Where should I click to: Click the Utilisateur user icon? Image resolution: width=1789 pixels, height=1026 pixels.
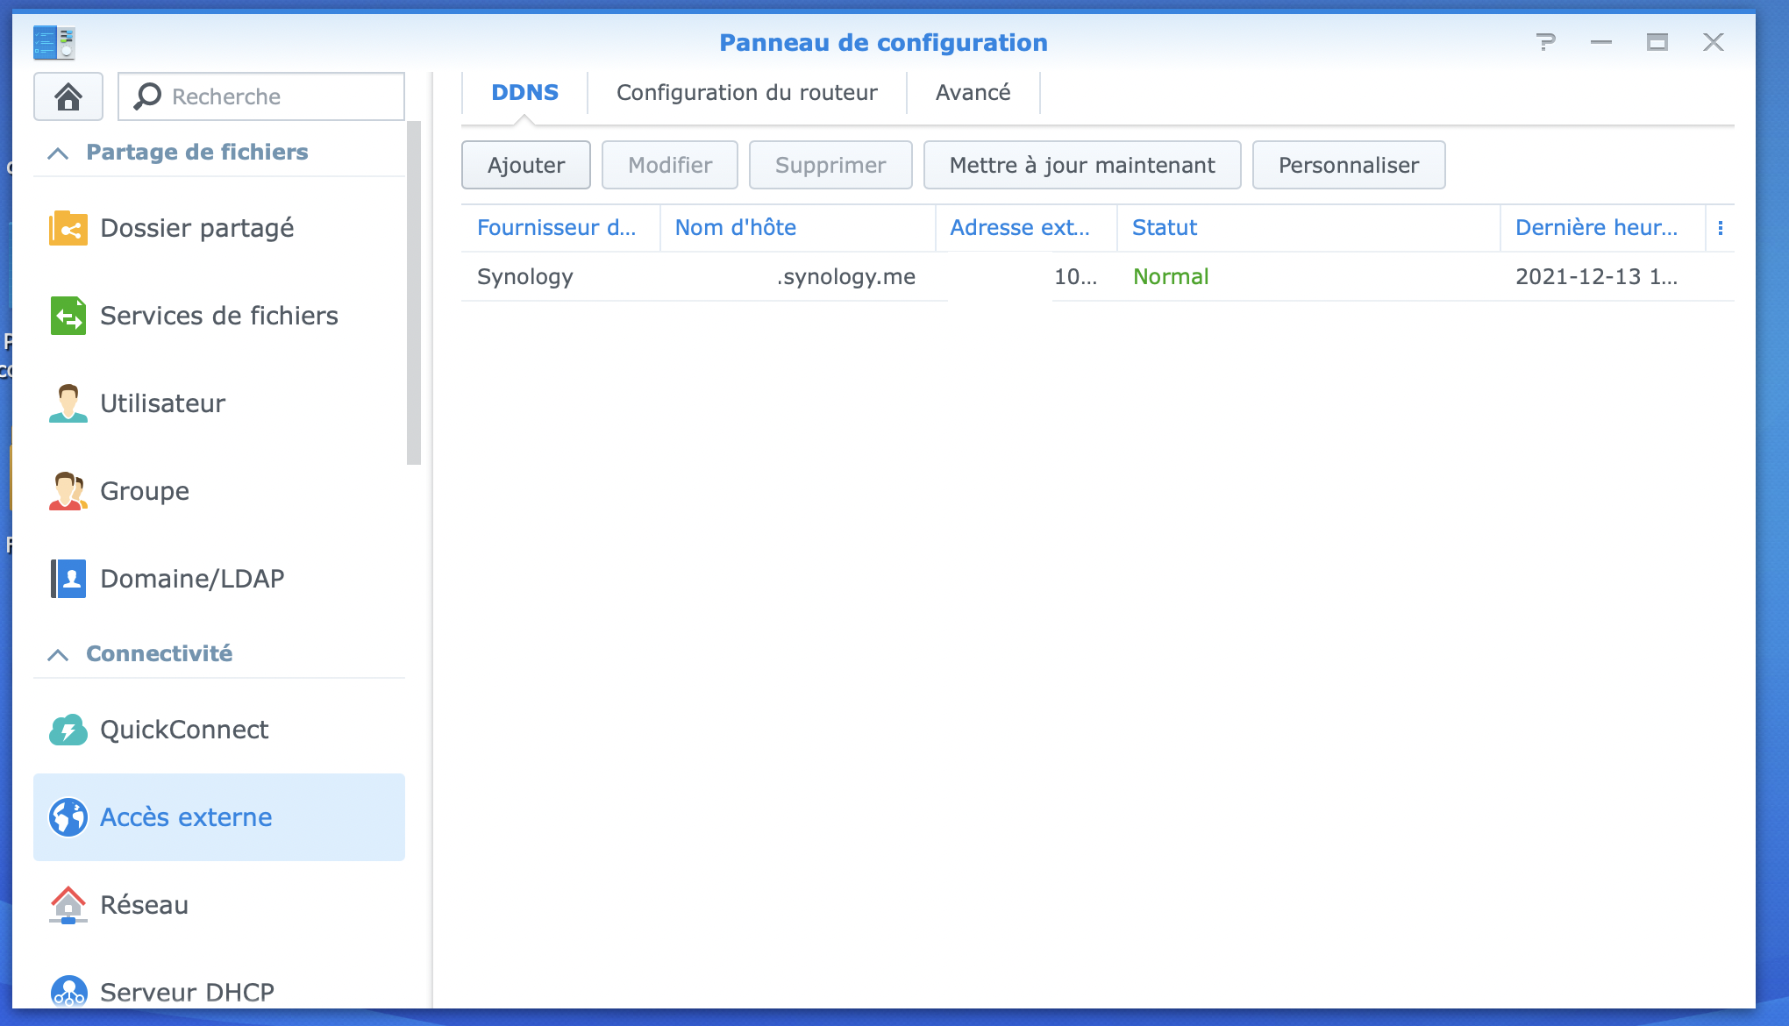(68, 403)
